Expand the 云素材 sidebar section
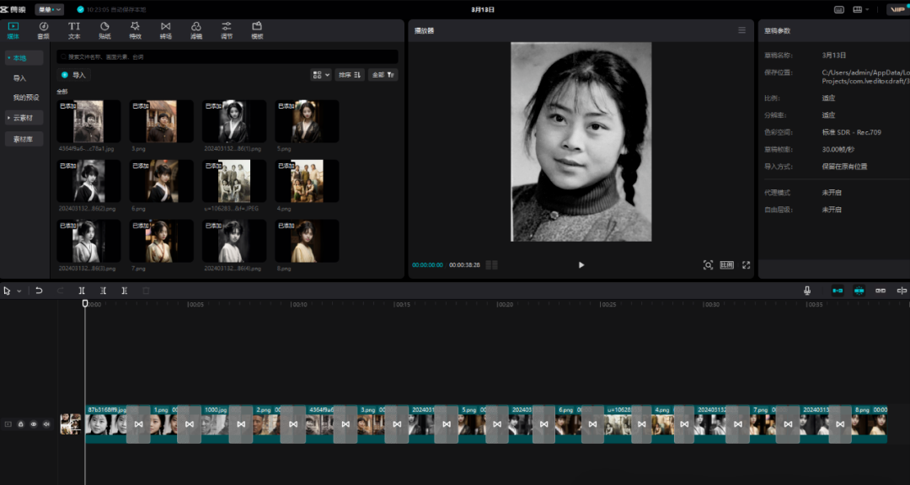The height and width of the screenshot is (485, 910). [x=24, y=118]
